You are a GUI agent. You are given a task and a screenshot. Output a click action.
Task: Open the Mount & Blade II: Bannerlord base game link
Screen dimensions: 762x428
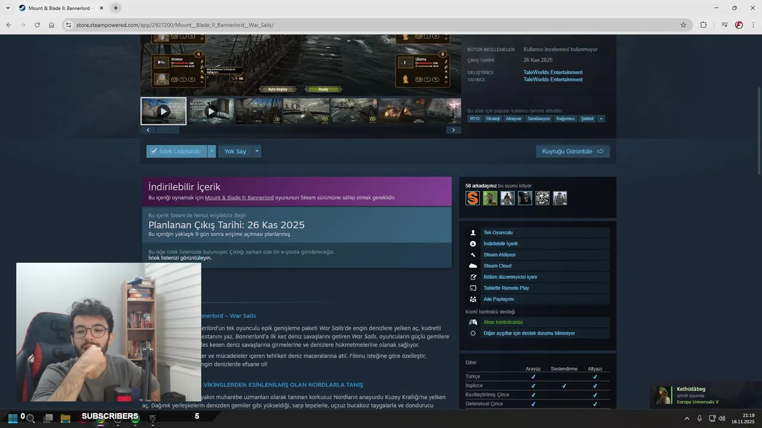(239, 197)
